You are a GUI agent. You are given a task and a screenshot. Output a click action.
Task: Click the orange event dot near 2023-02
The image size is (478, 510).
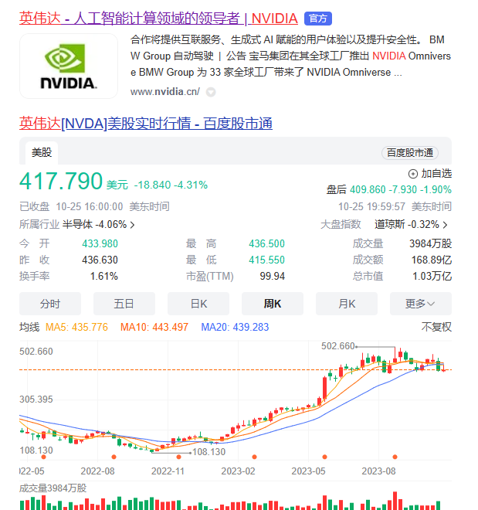click(254, 457)
